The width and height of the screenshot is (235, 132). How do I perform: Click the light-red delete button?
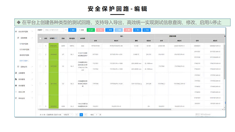pyautogui.click(x=128, y=30)
